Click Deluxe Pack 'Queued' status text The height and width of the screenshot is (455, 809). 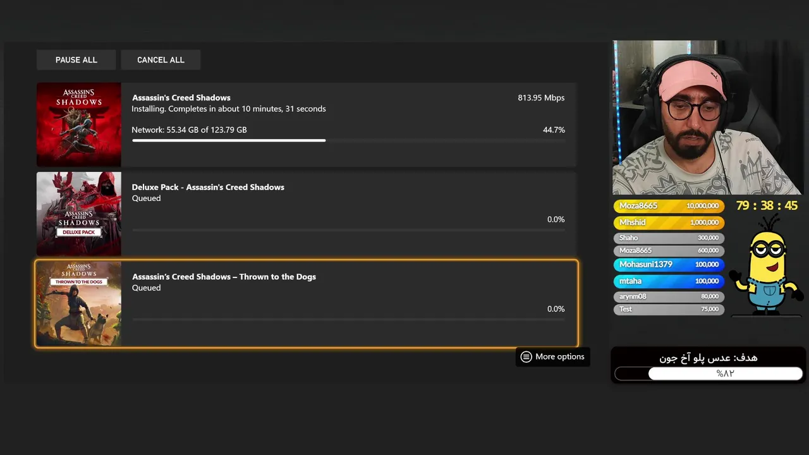tap(146, 198)
